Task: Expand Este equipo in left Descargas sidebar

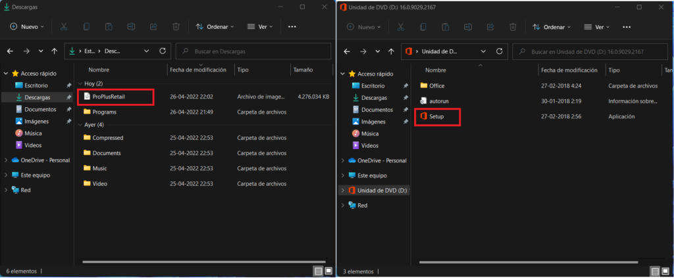Action: click(x=6, y=175)
